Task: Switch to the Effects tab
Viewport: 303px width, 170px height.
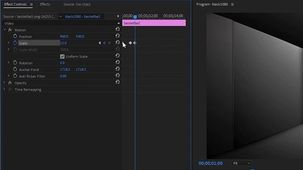Action: pyautogui.click(x=45, y=4)
